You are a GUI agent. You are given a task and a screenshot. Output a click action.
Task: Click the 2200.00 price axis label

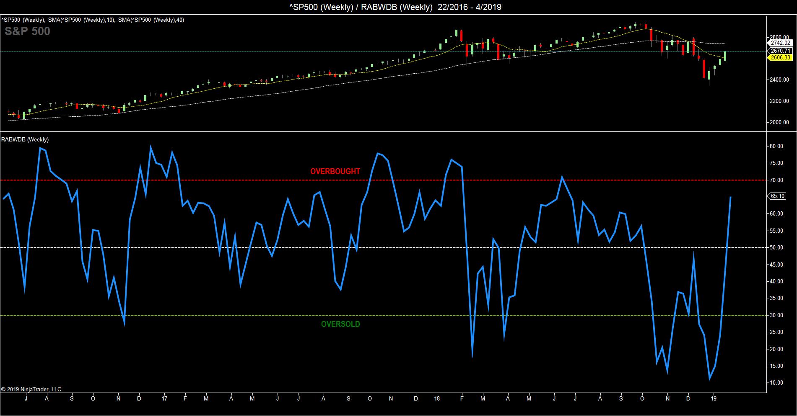click(780, 101)
